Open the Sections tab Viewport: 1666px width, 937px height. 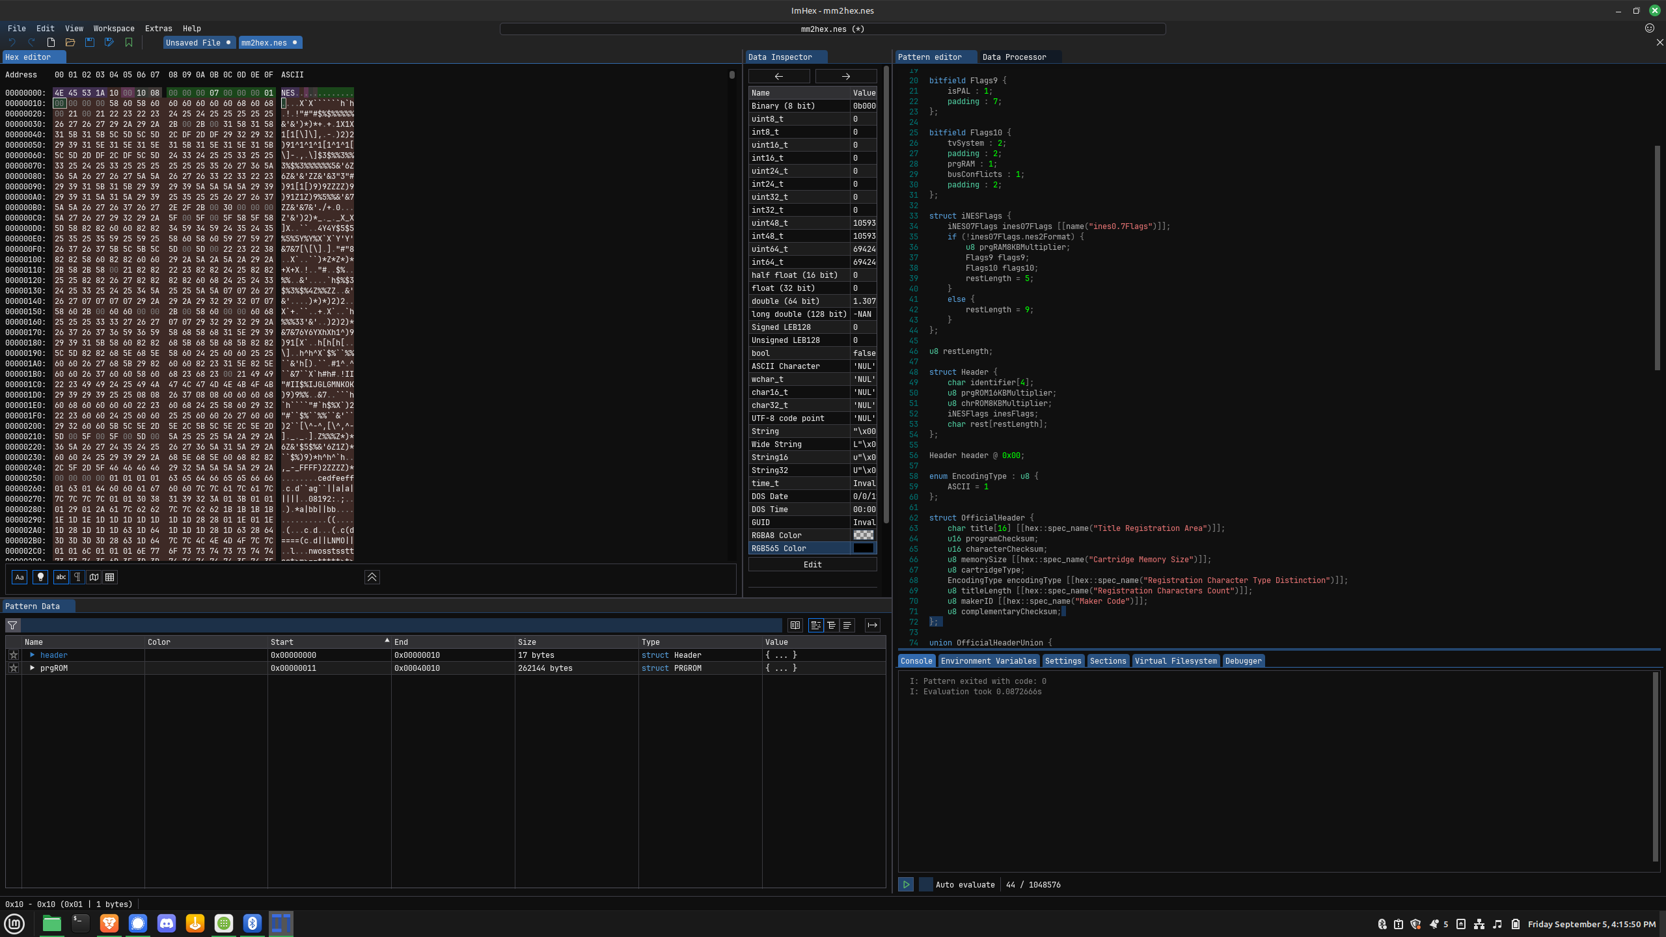click(1108, 661)
